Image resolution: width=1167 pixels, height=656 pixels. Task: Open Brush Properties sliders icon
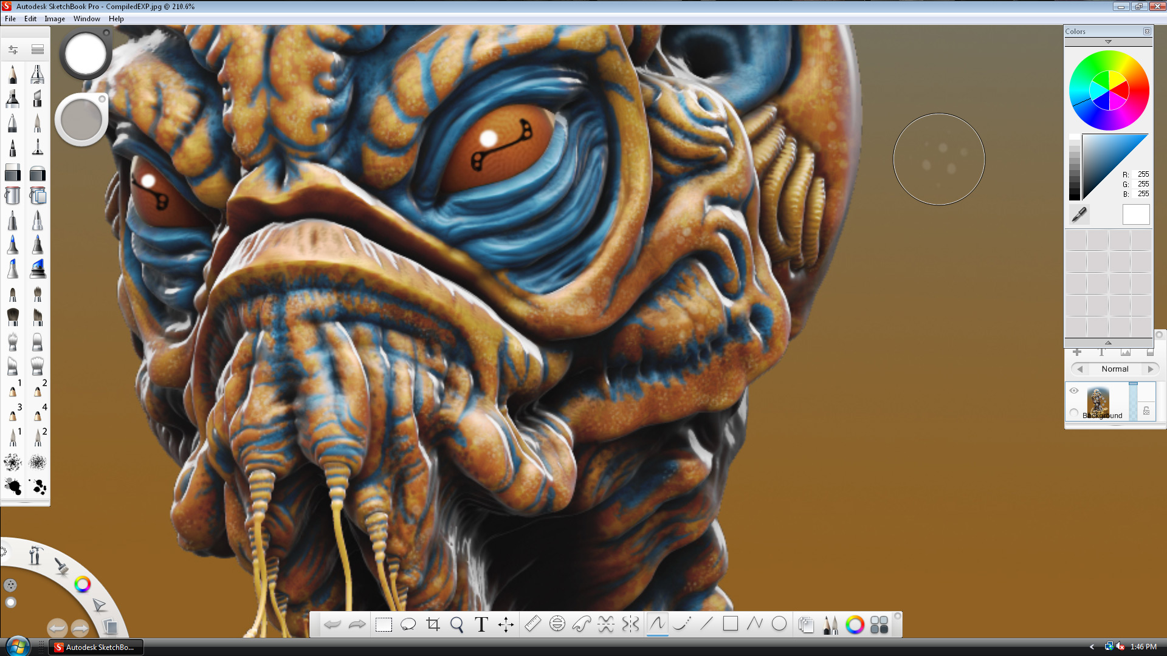tap(13, 49)
